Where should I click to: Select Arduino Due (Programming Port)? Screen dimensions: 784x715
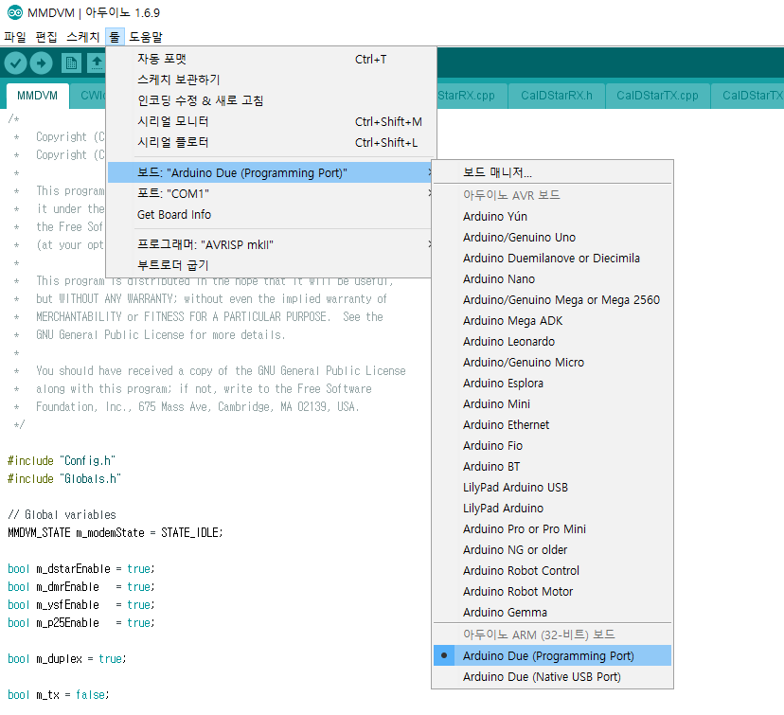point(552,656)
